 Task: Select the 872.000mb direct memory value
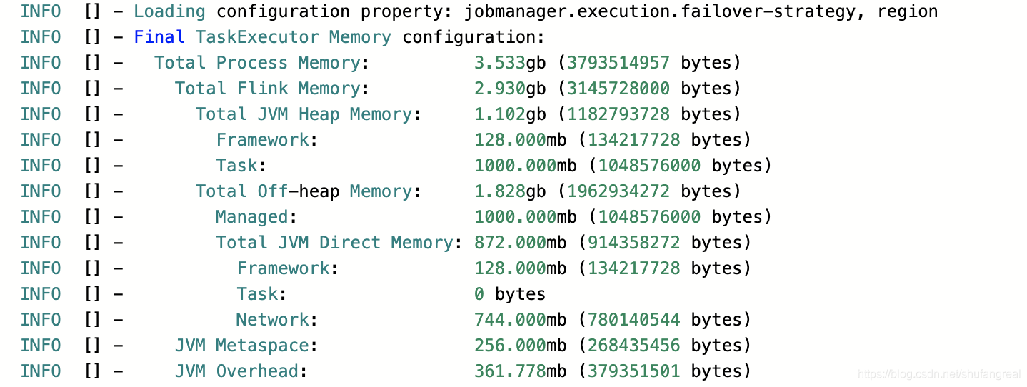tap(520, 243)
